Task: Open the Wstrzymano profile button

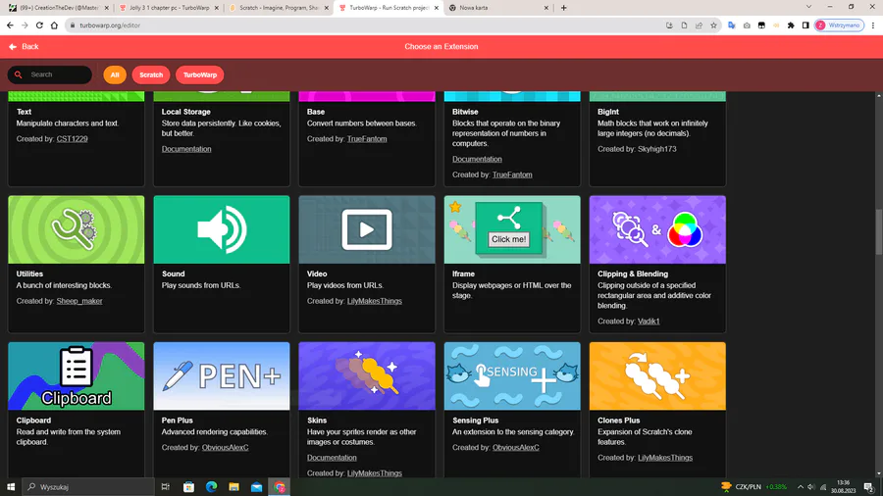Action: [x=839, y=25]
